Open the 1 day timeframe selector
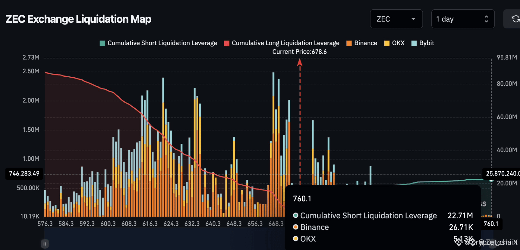 463,19
